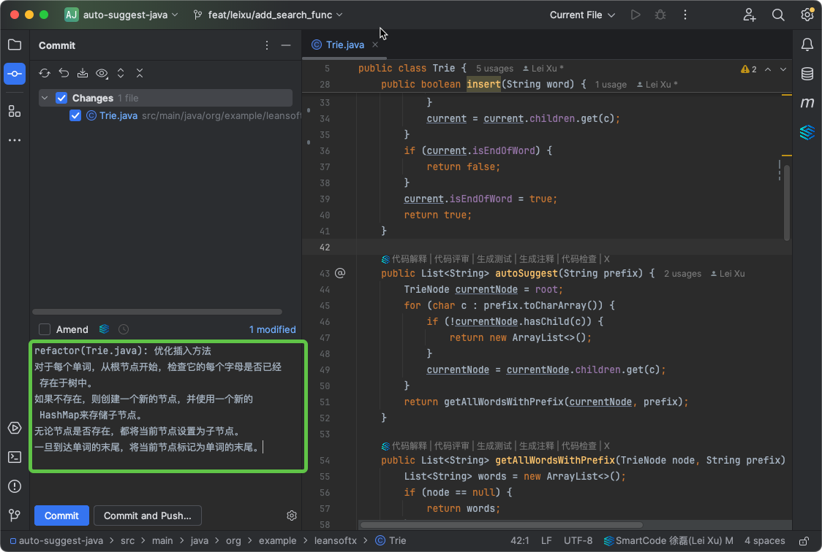
Task: Run the current file
Action: (x=636, y=15)
